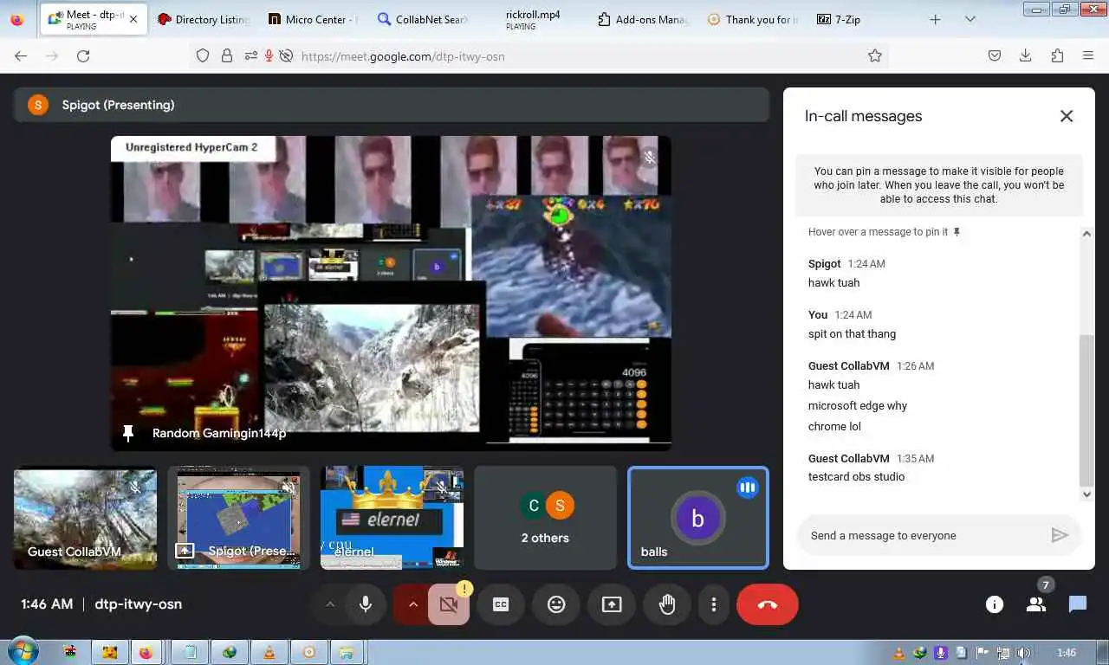Click the VLC cone in system tray
This screenshot has height=665, width=1109.
[x=899, y=653]
